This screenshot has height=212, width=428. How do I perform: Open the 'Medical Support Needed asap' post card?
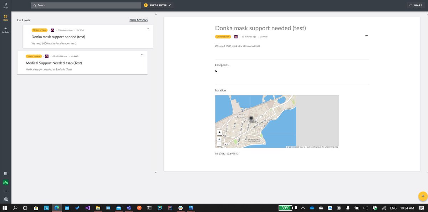(82, 62)
